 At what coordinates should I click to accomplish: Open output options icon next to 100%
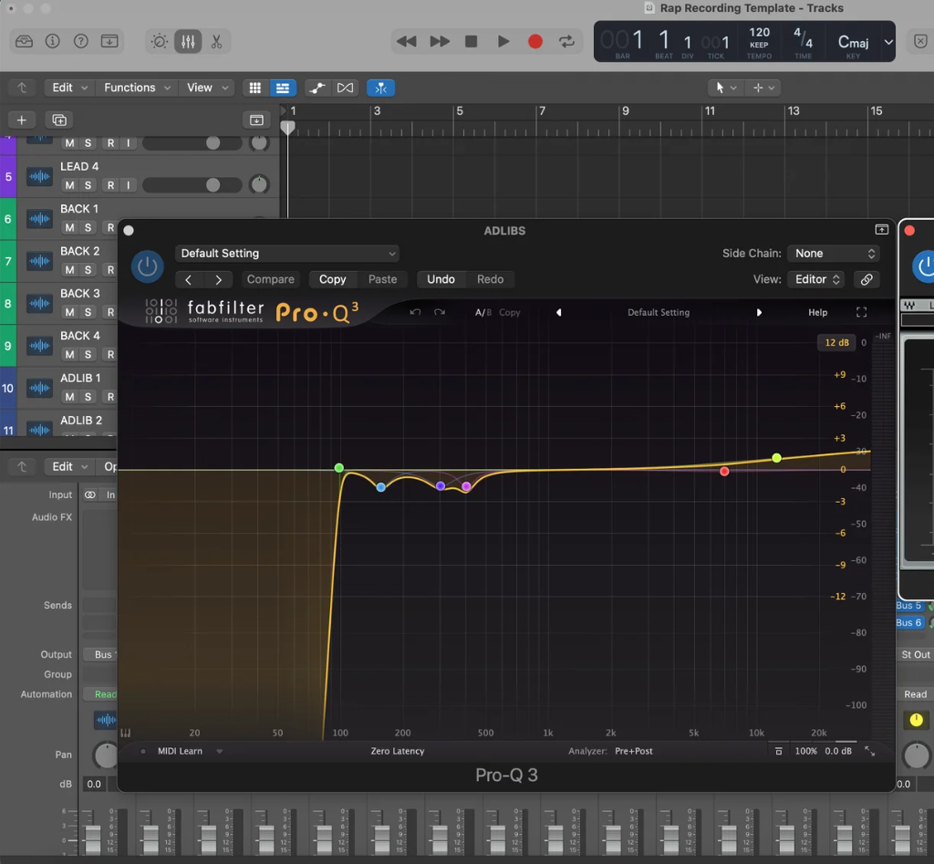779,752
